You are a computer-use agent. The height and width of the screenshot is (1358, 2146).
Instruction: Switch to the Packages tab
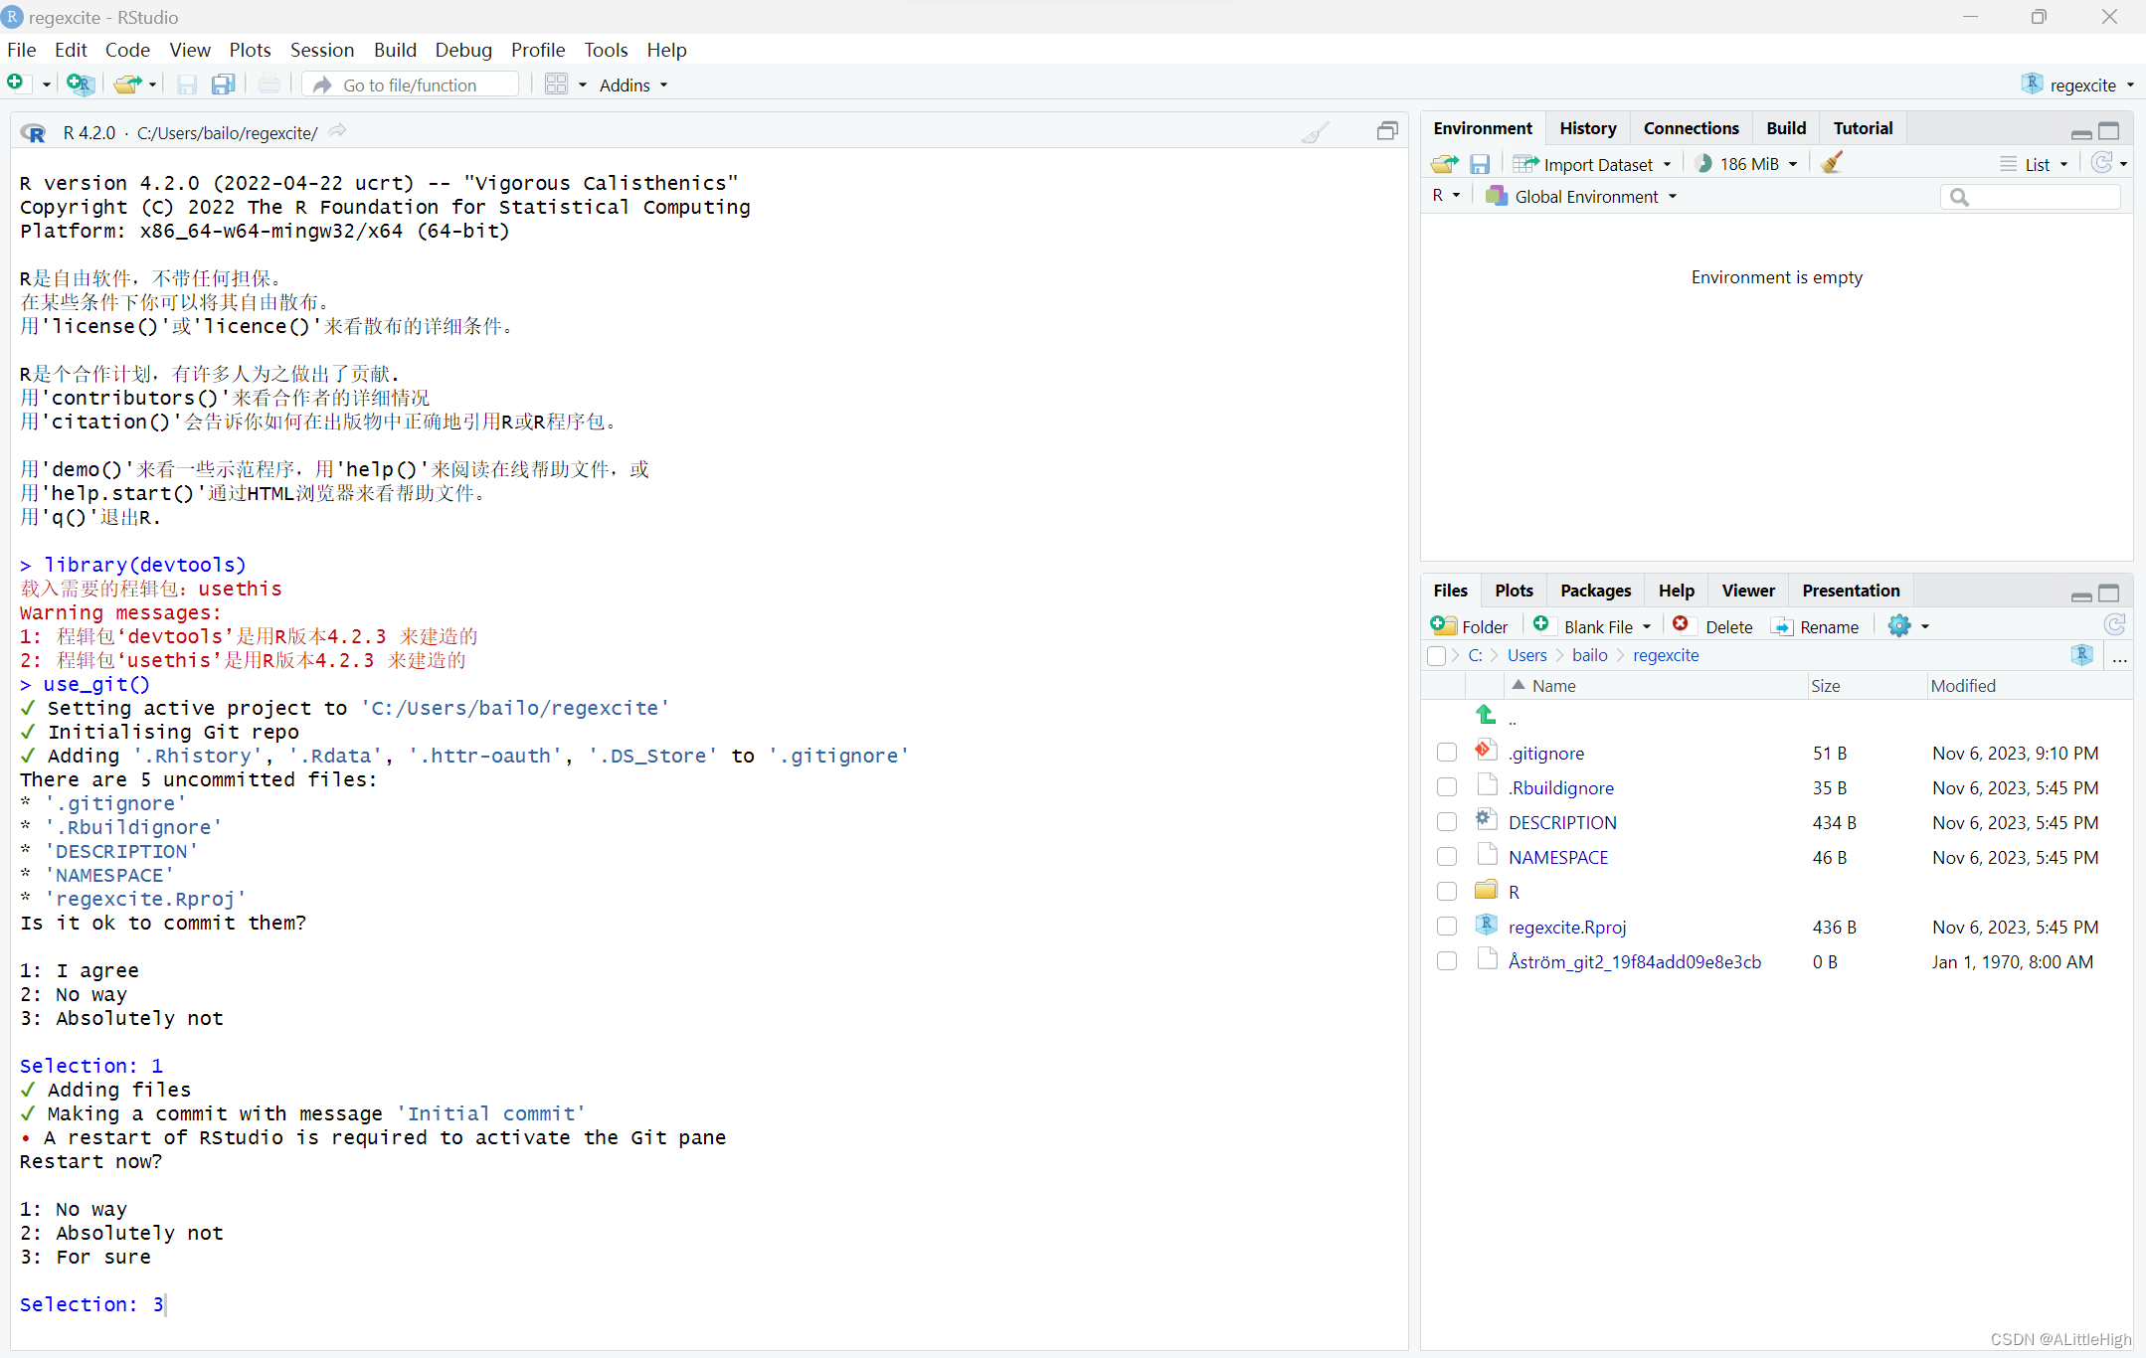point(1595,591)
